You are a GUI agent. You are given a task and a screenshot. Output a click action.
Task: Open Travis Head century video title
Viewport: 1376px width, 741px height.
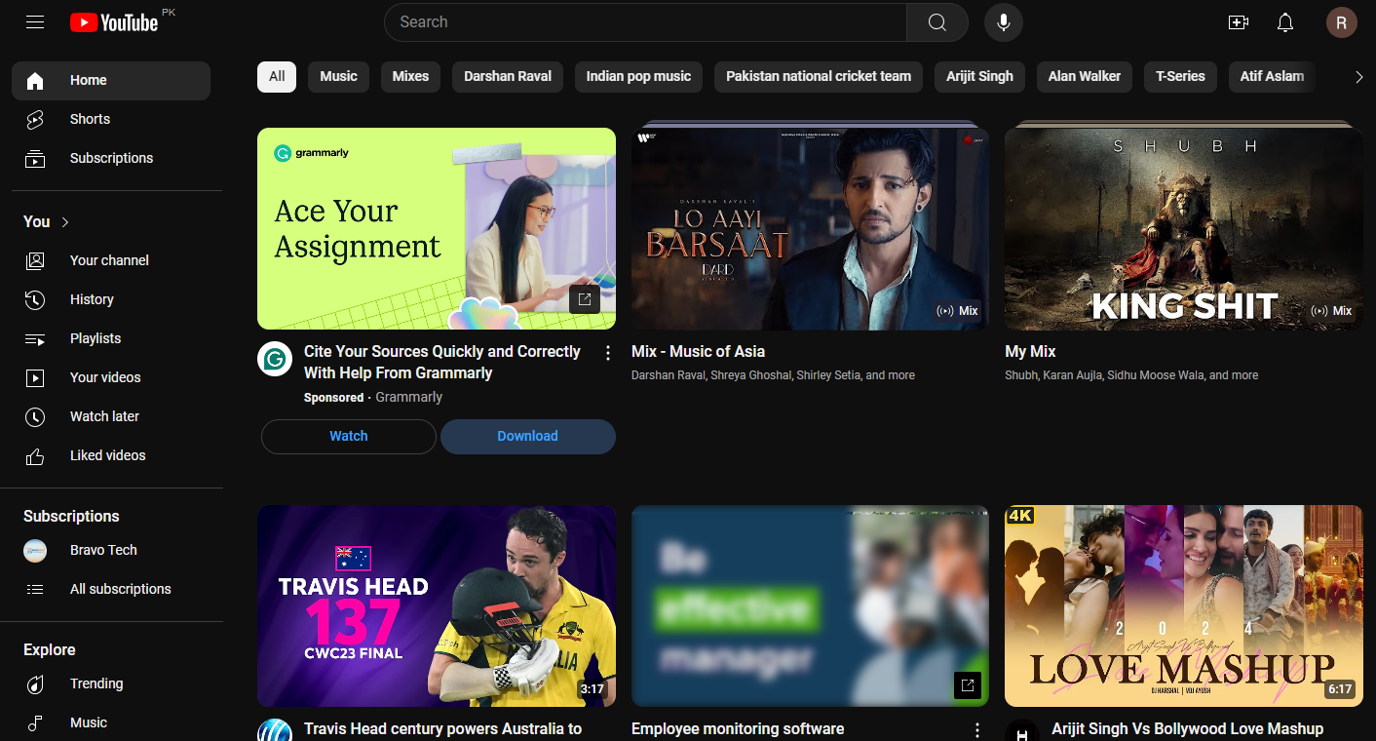click(x=442, y=729)
